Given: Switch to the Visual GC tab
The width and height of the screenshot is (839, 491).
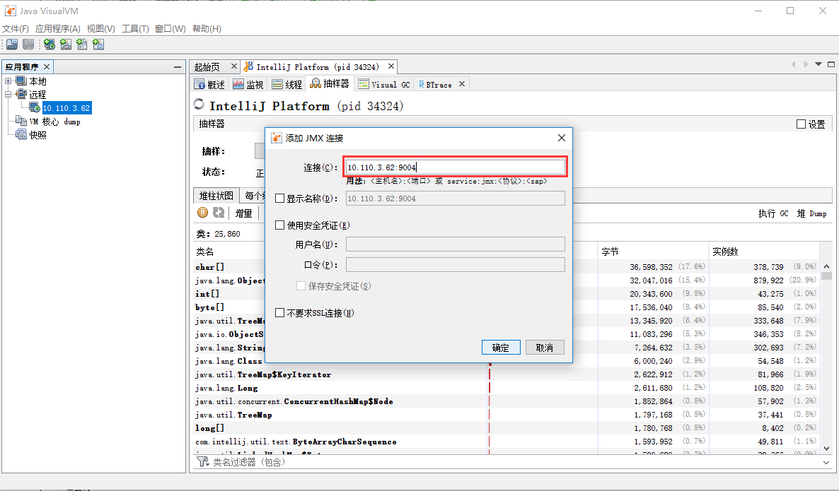Looking at the screenshot, I should (x=385, y=84).
